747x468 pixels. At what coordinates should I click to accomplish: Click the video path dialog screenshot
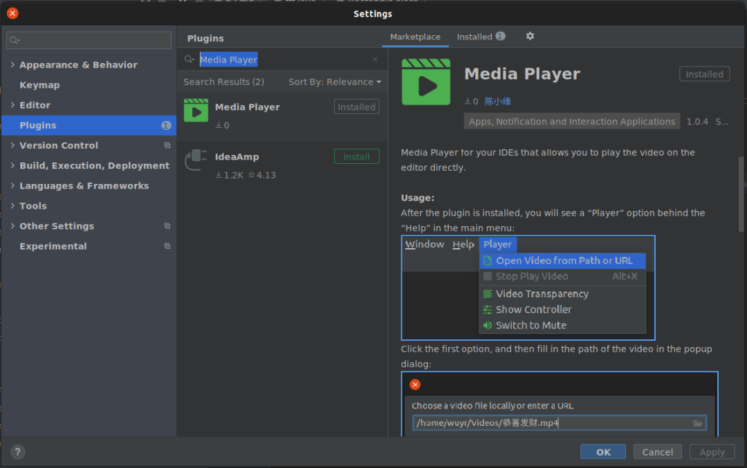click(560, 404)
